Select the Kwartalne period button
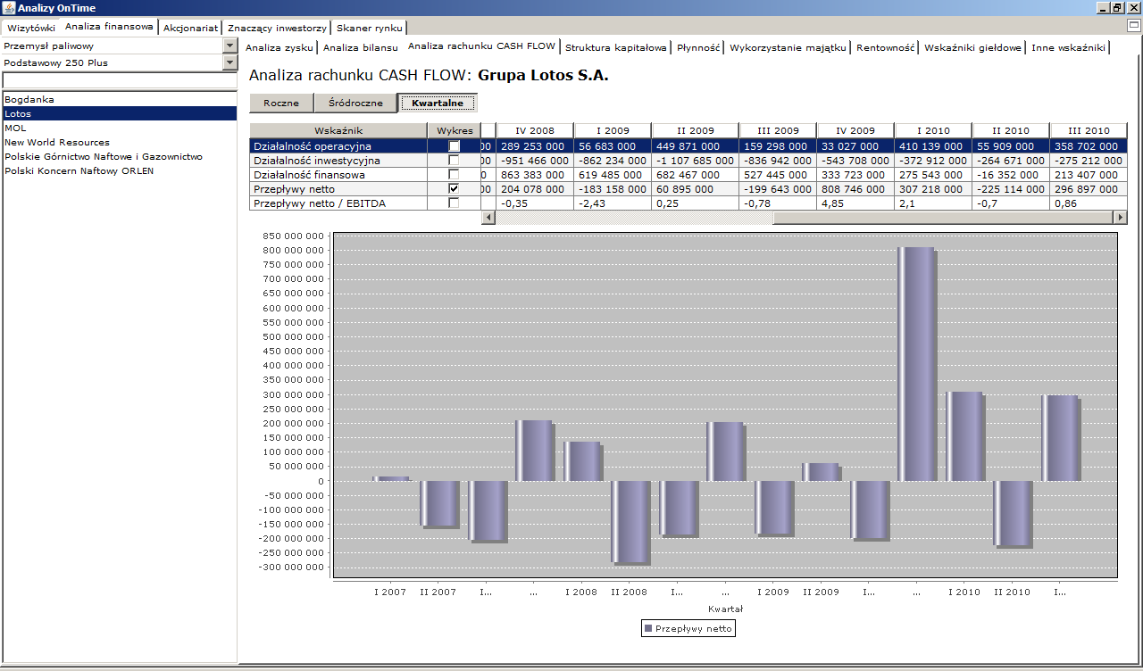Viewport: 1143px width, 671px height. point(438,103)
